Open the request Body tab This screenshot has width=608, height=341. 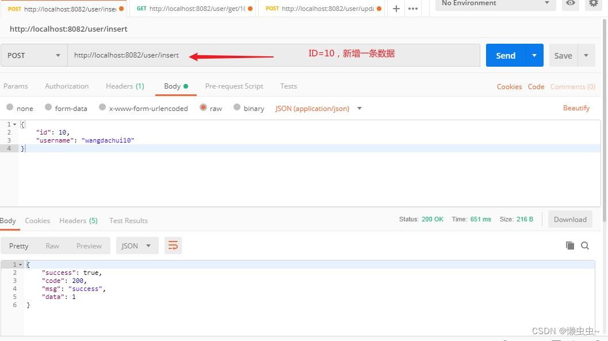(175, 86)
